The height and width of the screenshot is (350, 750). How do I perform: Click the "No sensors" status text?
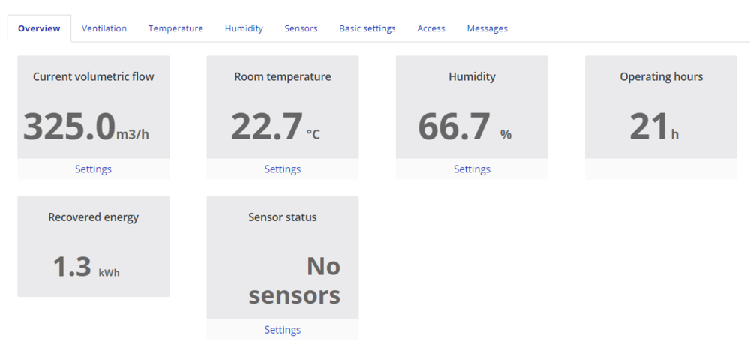coord(295,280)
